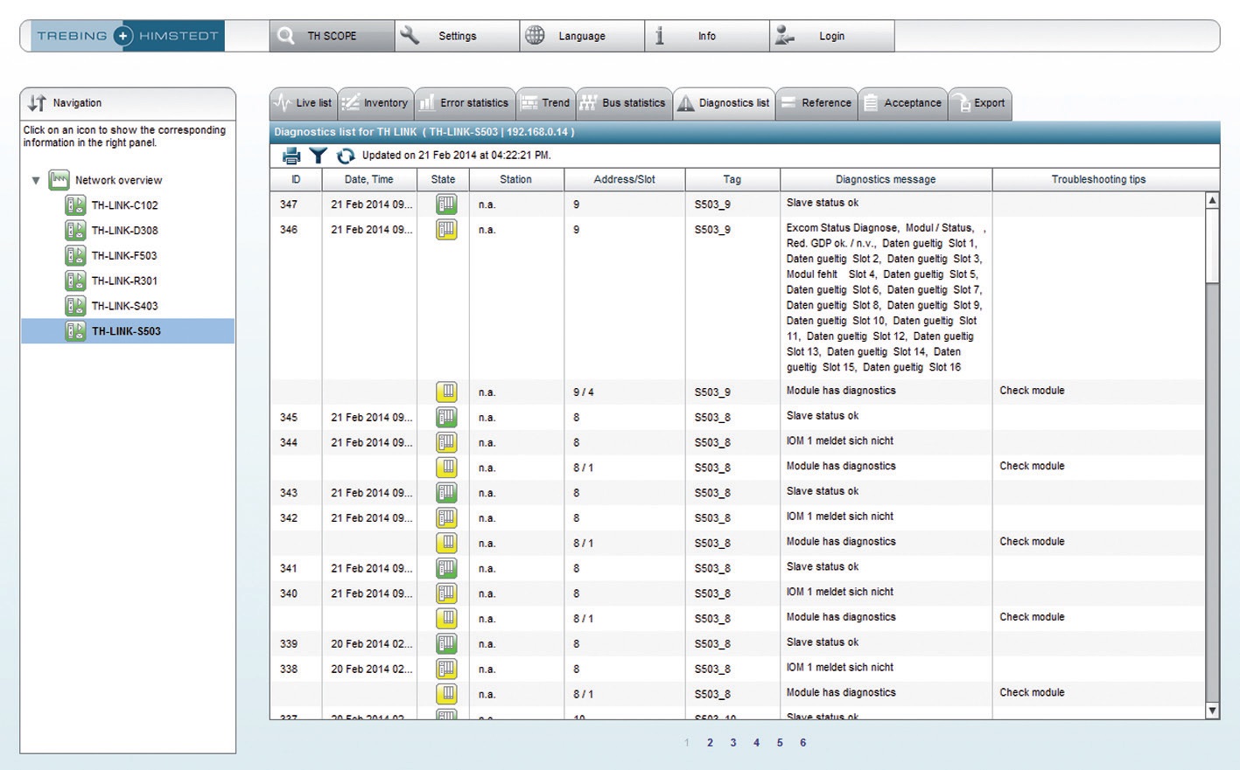This screenshot has width=1240, height=770.
Task: Click the Network overview factory icon
Action: coord(59,180)
